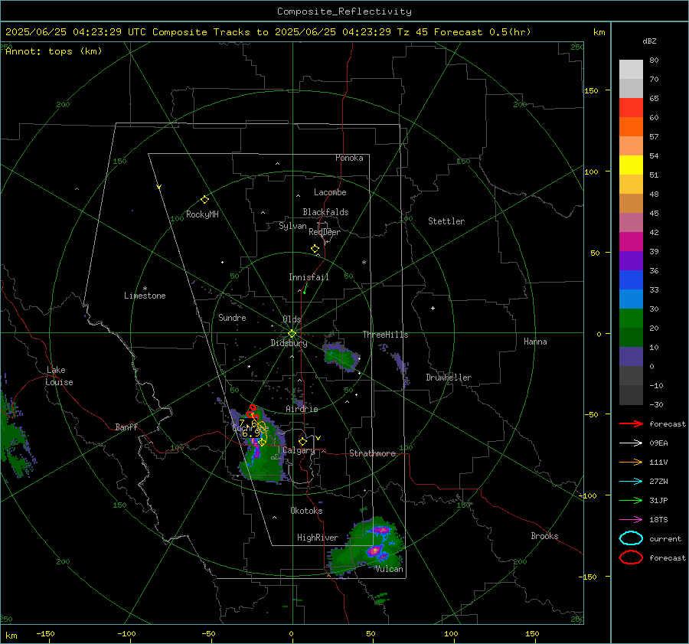Click the Drumheller city label
This screenshot has height=644, width=689.
(x=449, y=378)
